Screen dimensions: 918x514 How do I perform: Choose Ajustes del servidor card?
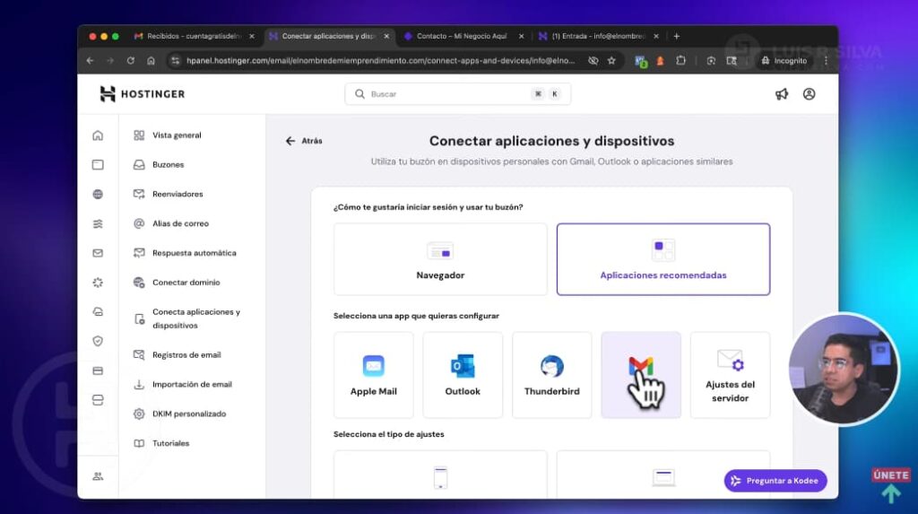point(730,375)
